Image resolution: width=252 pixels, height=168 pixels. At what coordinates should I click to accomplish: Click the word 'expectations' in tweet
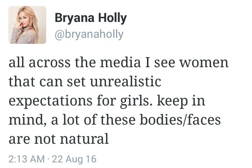50,102
